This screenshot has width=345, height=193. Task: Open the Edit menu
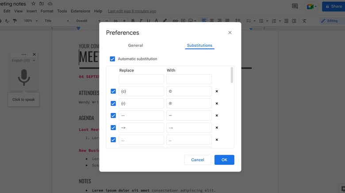[7, 11]
